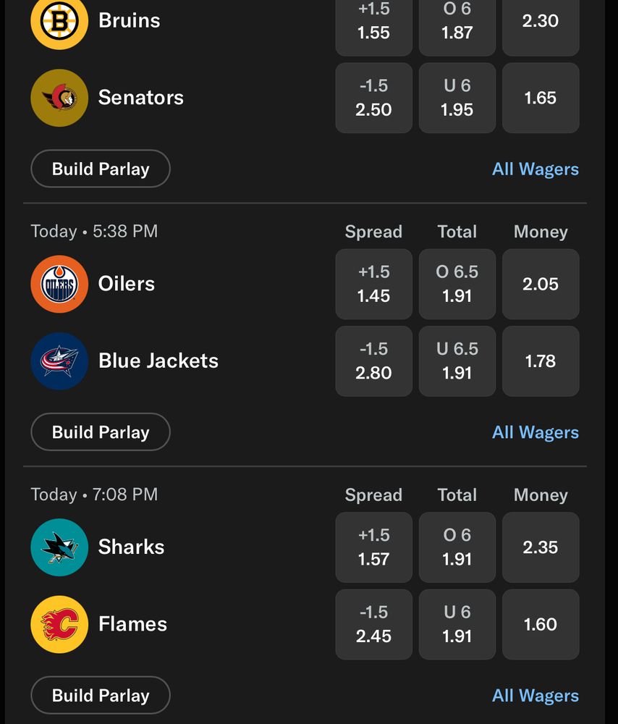Image resolution: width=618 pixels, height=724 pixels.
Task: Tap the Flames team logo
Action: pyautogui.click(x=59, y=624)
